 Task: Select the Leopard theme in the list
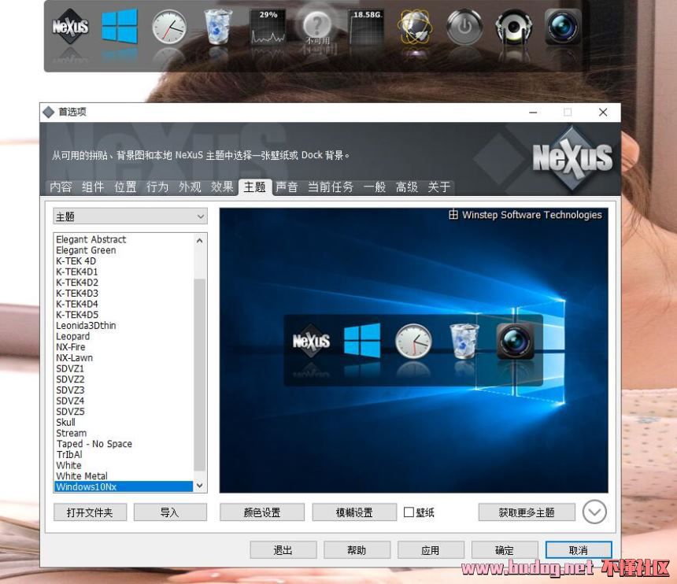73,336
